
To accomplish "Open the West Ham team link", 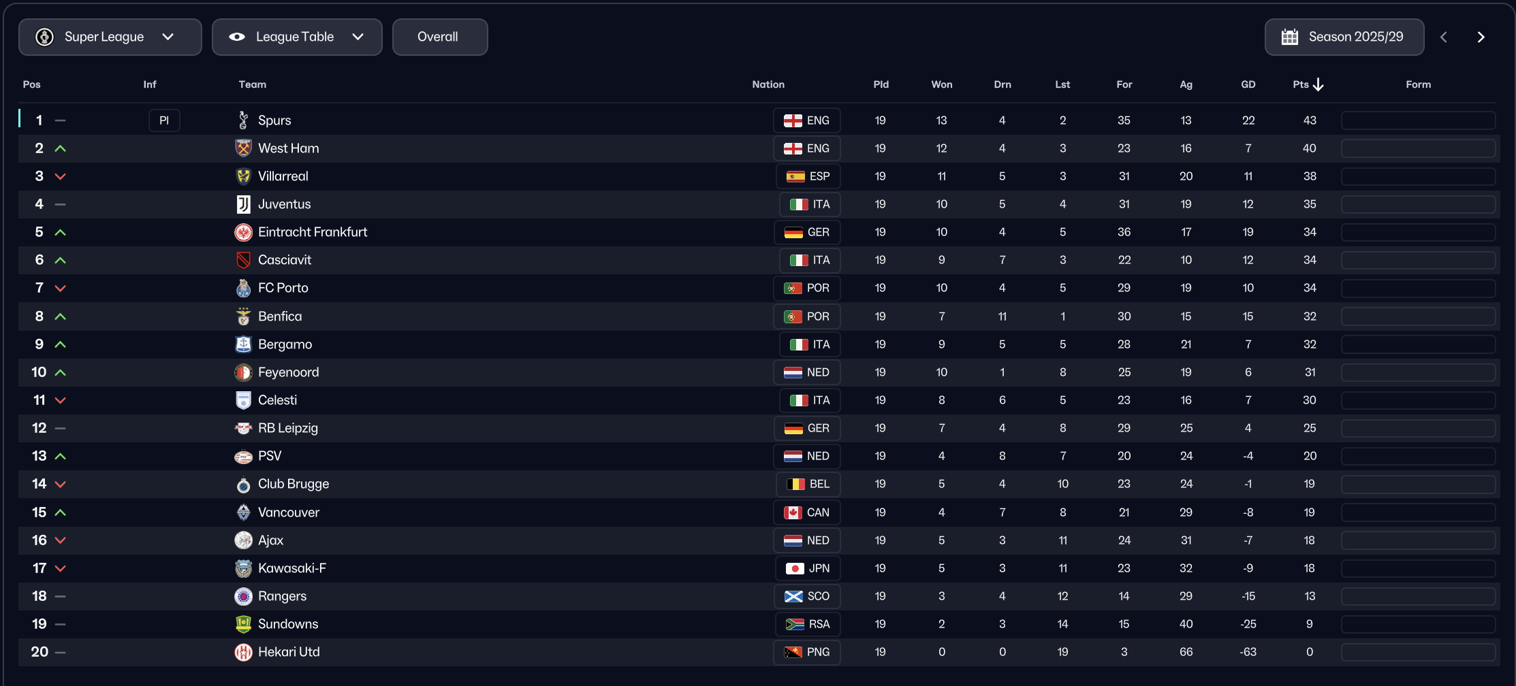I will pyautogui.click(x=288, y=148).
